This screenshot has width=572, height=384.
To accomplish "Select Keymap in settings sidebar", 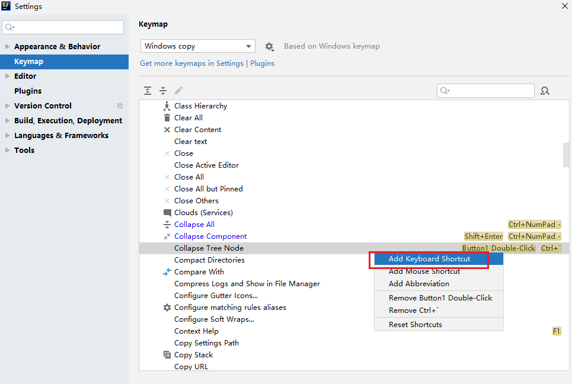I will pos(64,62).
